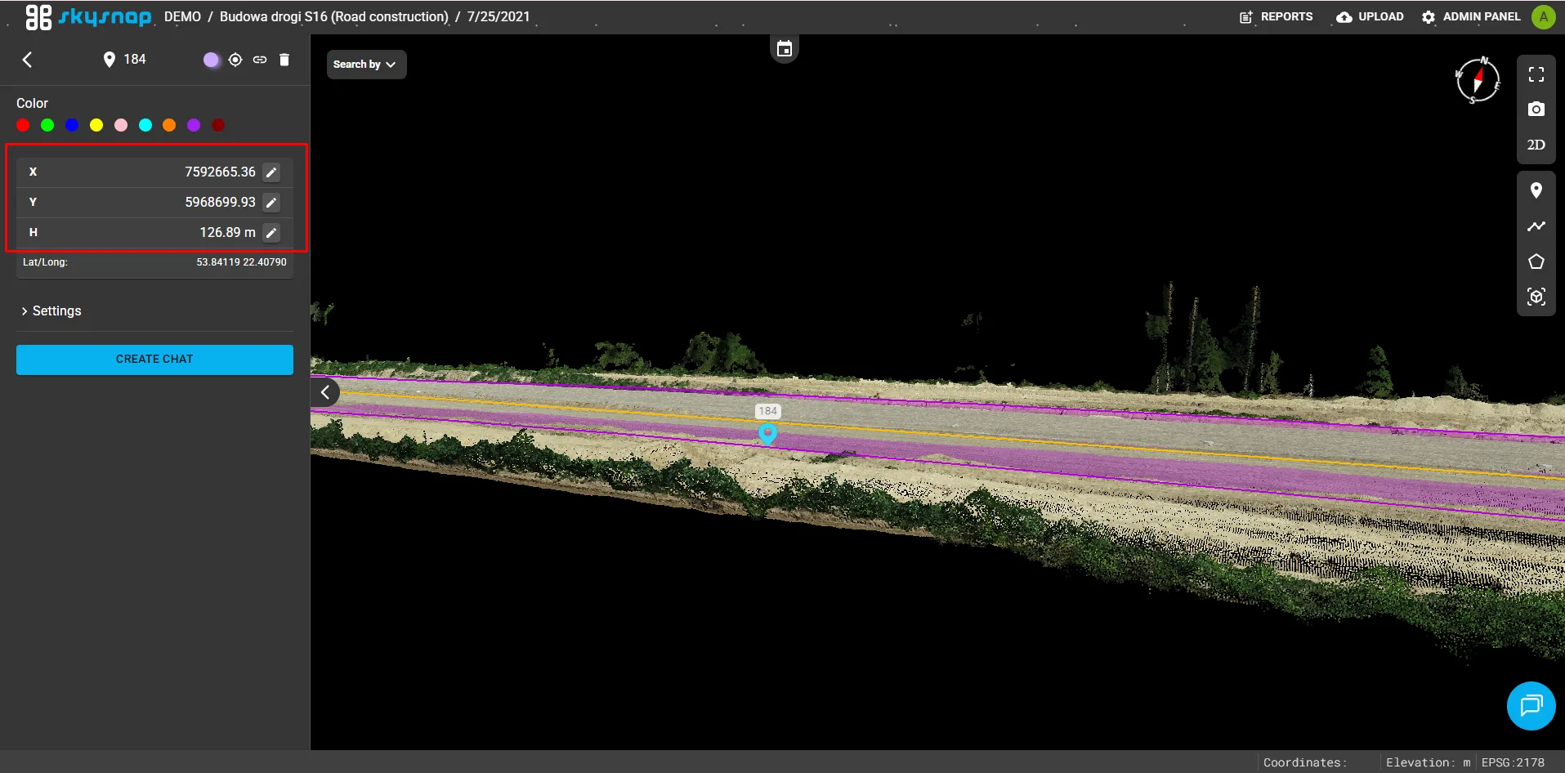Select the add point marker tool
The image size is (1565, 773).
[1536, 190]
